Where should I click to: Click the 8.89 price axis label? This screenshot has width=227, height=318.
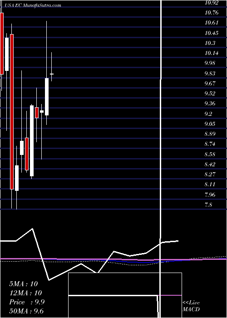[x=210, y=134]
